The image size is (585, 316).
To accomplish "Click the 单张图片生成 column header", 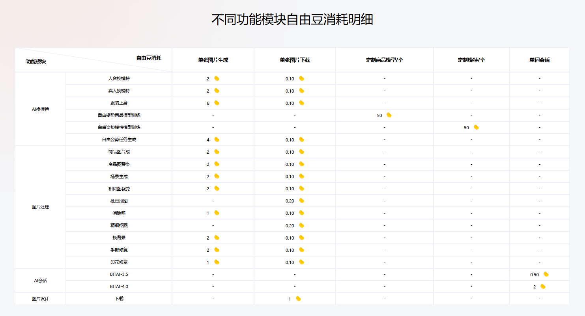I will click(x=213, y=60).
